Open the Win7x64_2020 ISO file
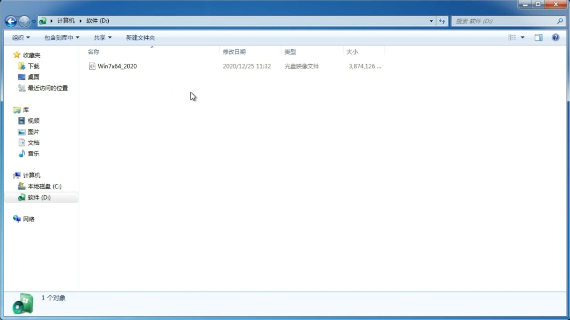570x320 pixels. [117, 66]
